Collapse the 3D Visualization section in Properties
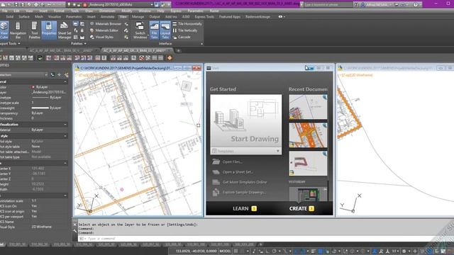 [65, 125]
